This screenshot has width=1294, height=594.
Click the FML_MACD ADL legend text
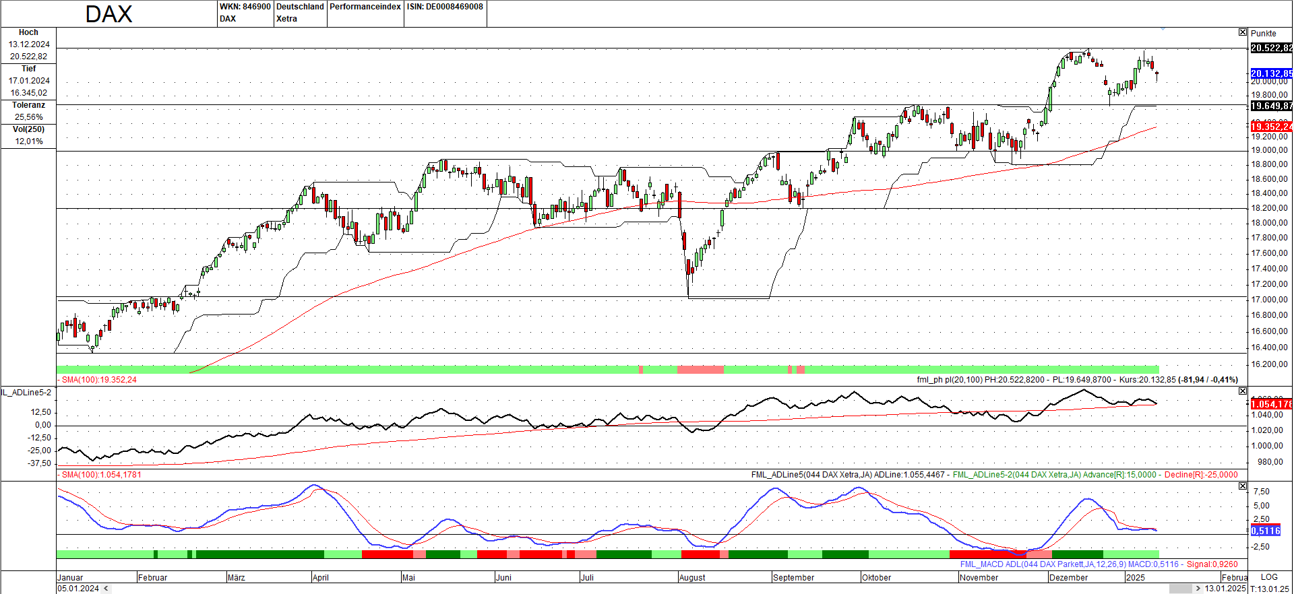point(1099,564)
